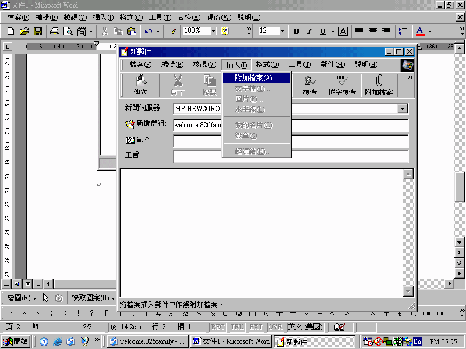Open the 繪圖 drawing menu dropdown
Viewport: 466px width, 349px height.
(22, 298)
